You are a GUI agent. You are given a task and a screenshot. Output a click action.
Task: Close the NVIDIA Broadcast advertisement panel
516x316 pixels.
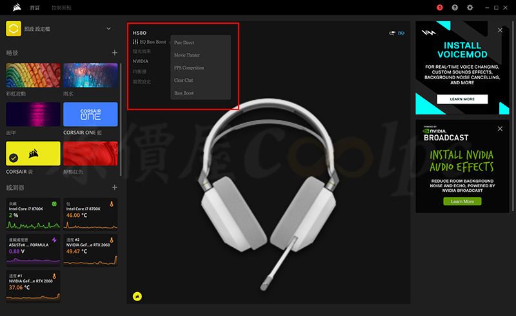[x=501, y=129]
